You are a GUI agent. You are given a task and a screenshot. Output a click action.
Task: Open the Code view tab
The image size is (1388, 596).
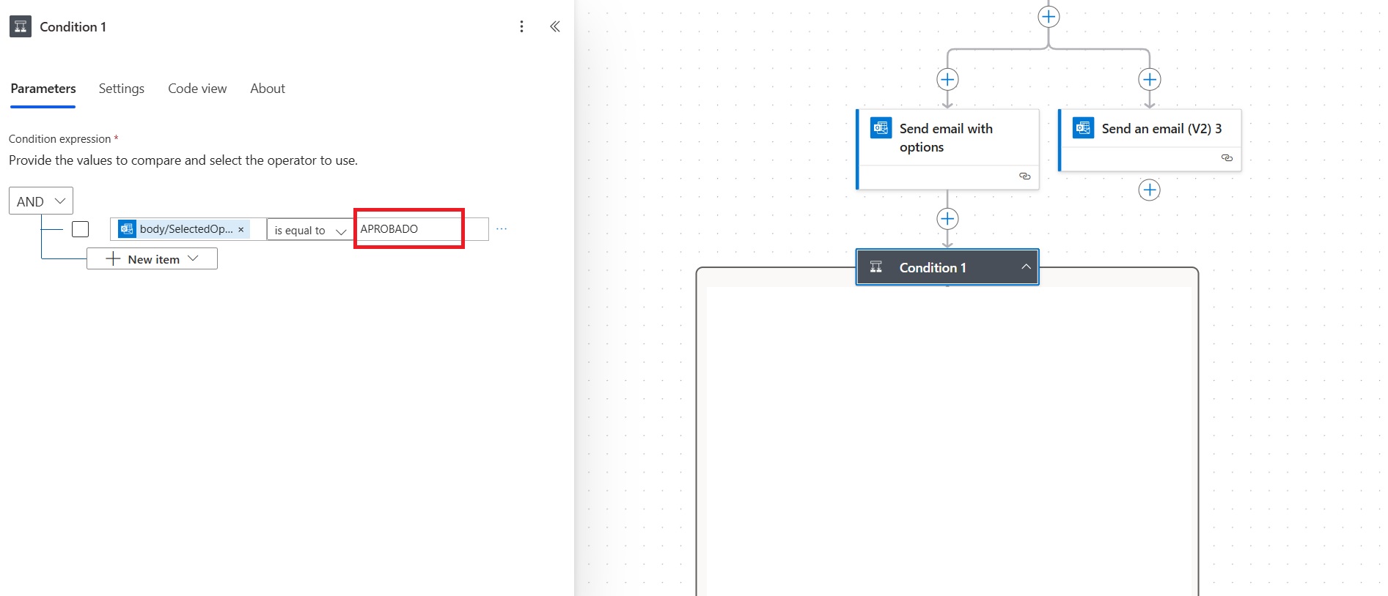tap(197, 89)
